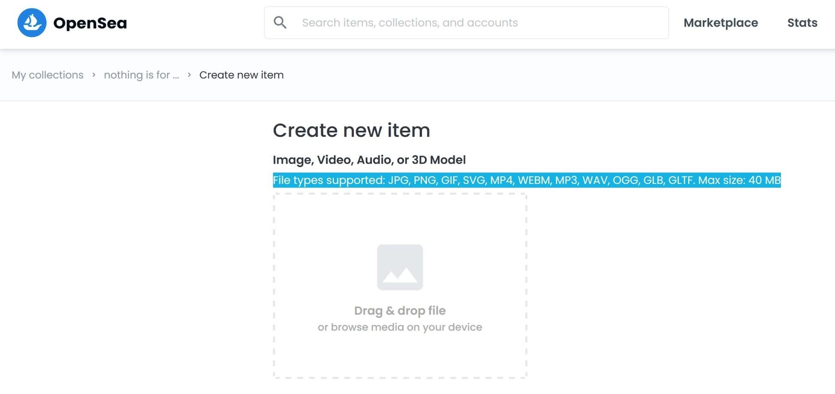The image size is (835, 394).
Task: Click the OpenSea ship logo icon
Action: pos(32,23)
